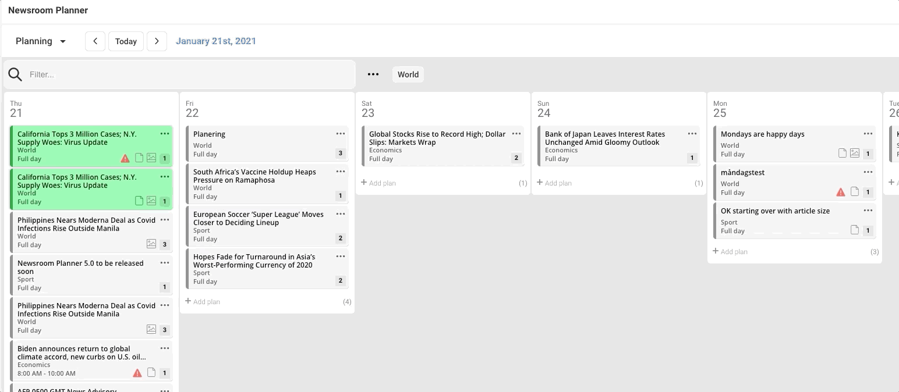Click into the Filter search field

pos(186,74)
